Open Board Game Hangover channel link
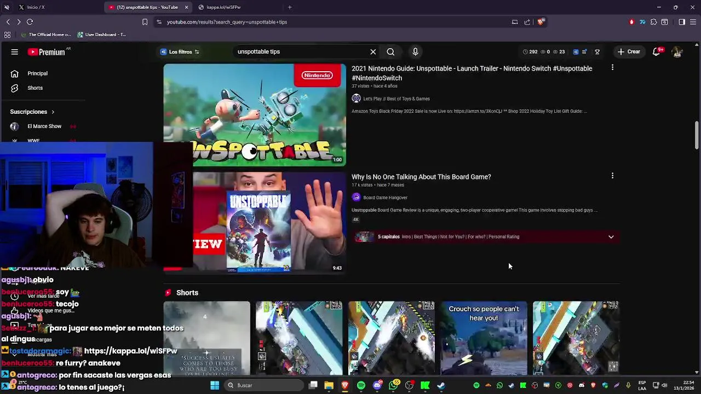The height and width of the screenshot is (394, 701). point(385,198)
